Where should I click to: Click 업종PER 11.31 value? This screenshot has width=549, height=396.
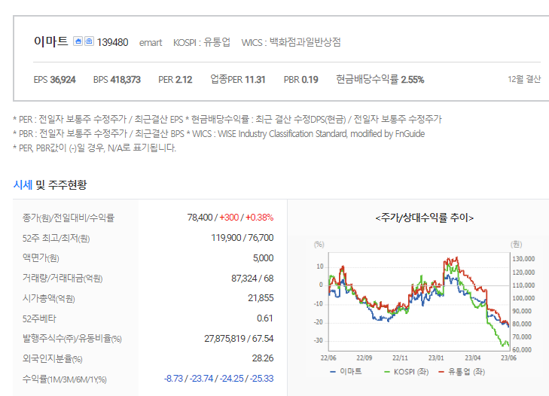coord(238,80)
